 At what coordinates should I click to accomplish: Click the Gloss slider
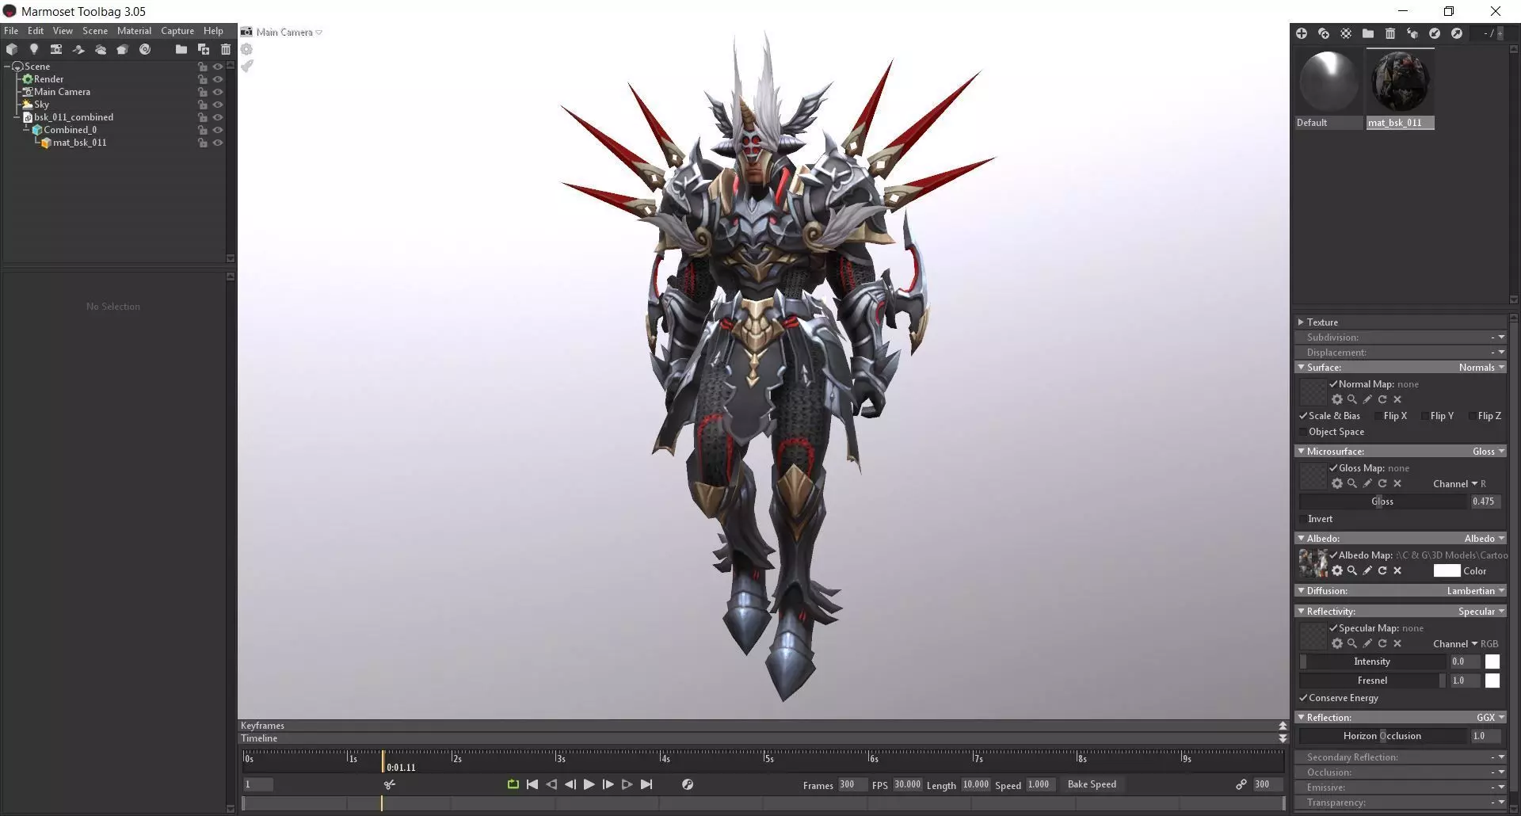pyautogui.click(x=1383, y=501)
